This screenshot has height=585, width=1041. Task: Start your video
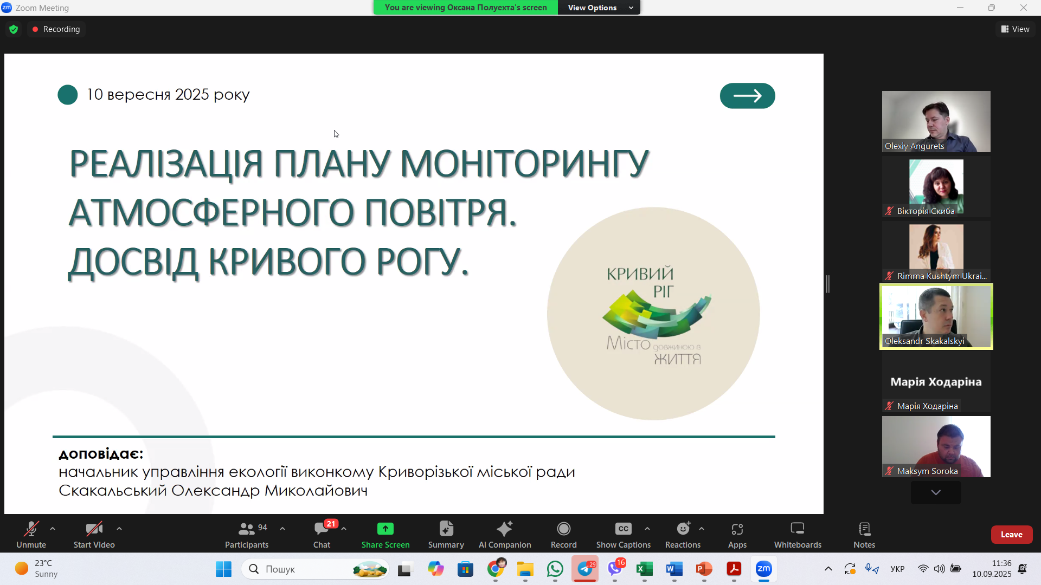click(x=93, y=534)
